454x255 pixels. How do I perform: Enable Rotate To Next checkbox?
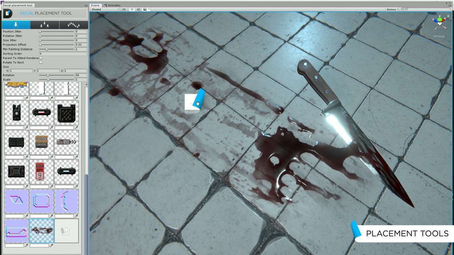41,62
